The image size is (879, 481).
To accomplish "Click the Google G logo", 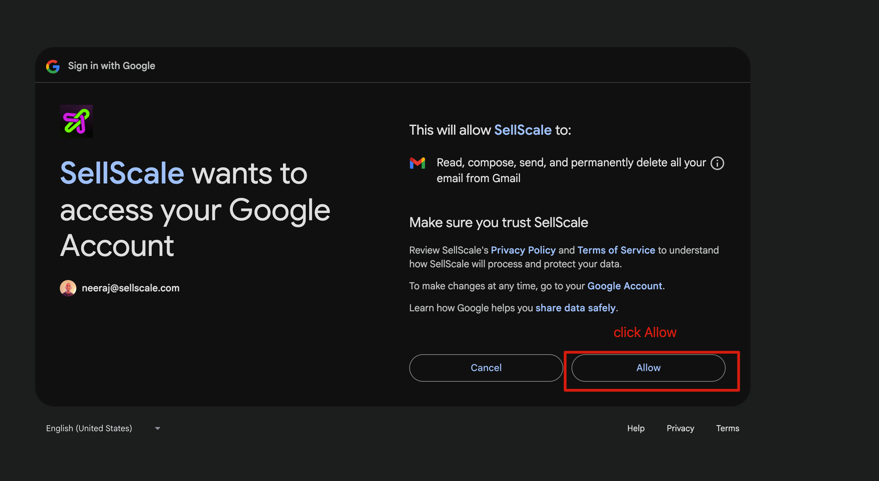I will 53,66.
